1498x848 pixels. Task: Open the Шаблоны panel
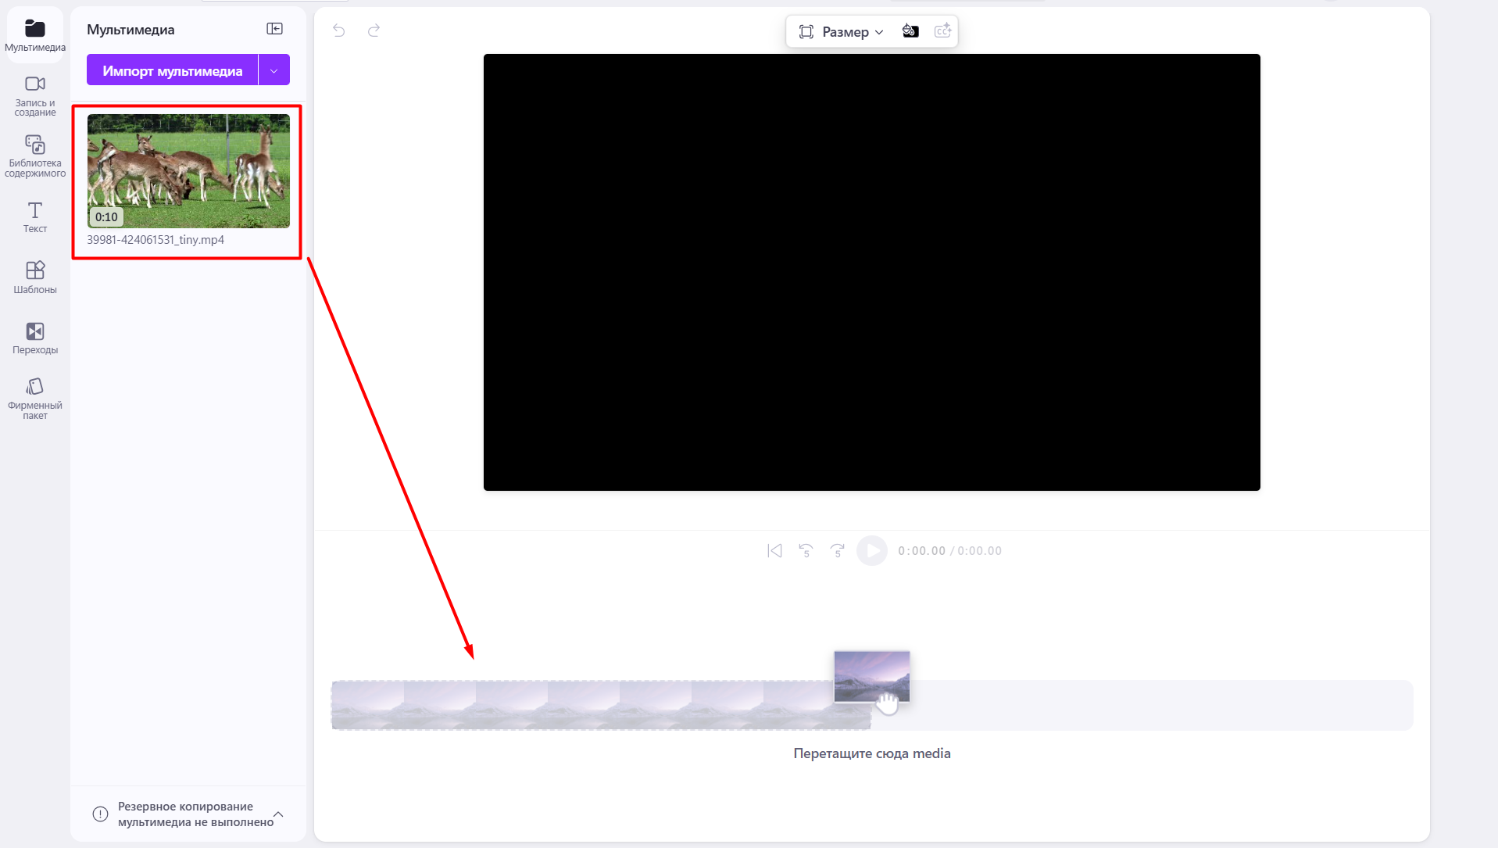point(35,277)
